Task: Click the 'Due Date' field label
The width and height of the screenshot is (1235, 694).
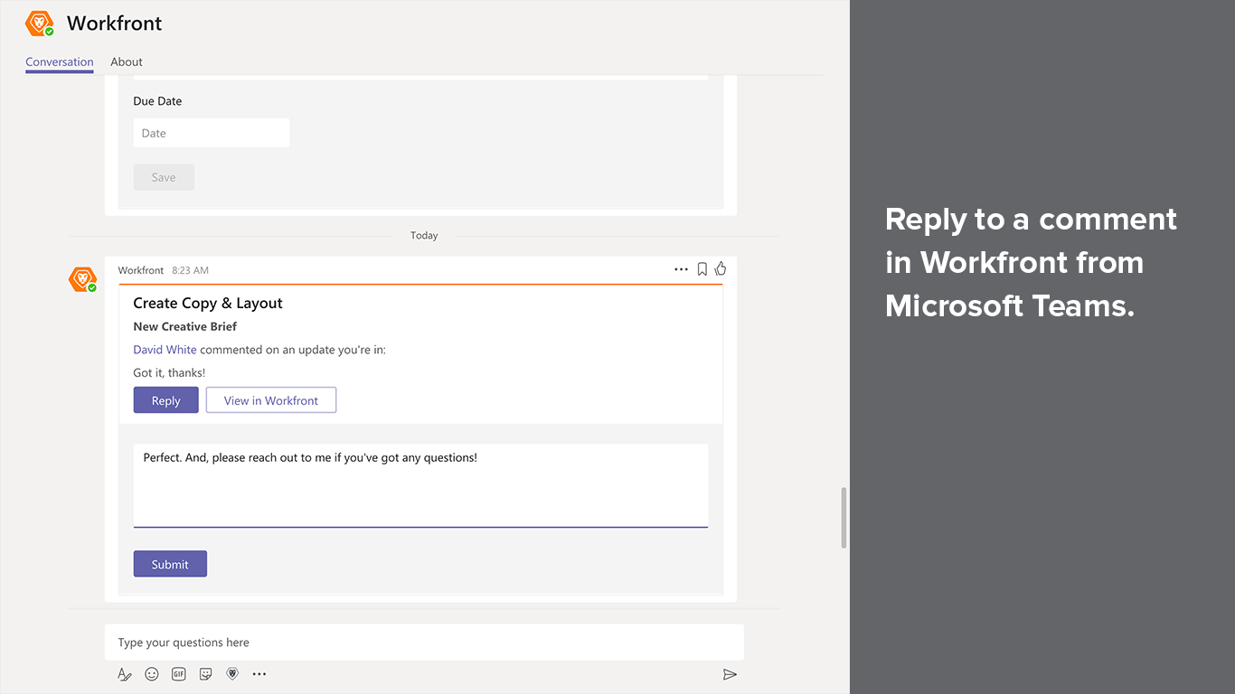Action: coord(157,101)
